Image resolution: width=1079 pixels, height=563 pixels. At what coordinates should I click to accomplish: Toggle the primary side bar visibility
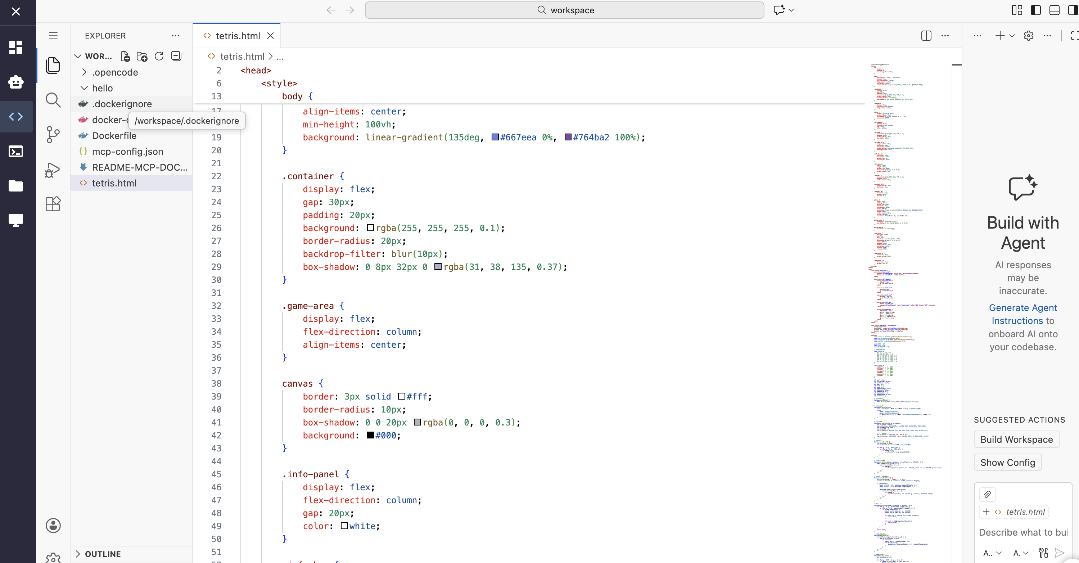click(x=1035, y=10)
